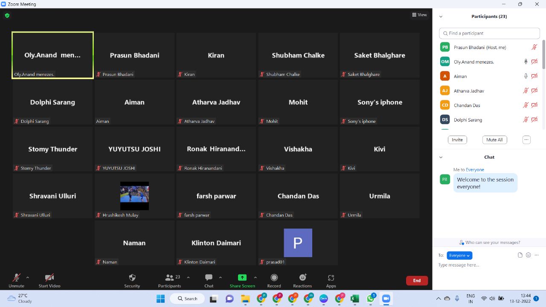Viewport: 546px width, 307px height.
Task: Select the Oly.Anand menezes video tile
Action: [52, 55]
